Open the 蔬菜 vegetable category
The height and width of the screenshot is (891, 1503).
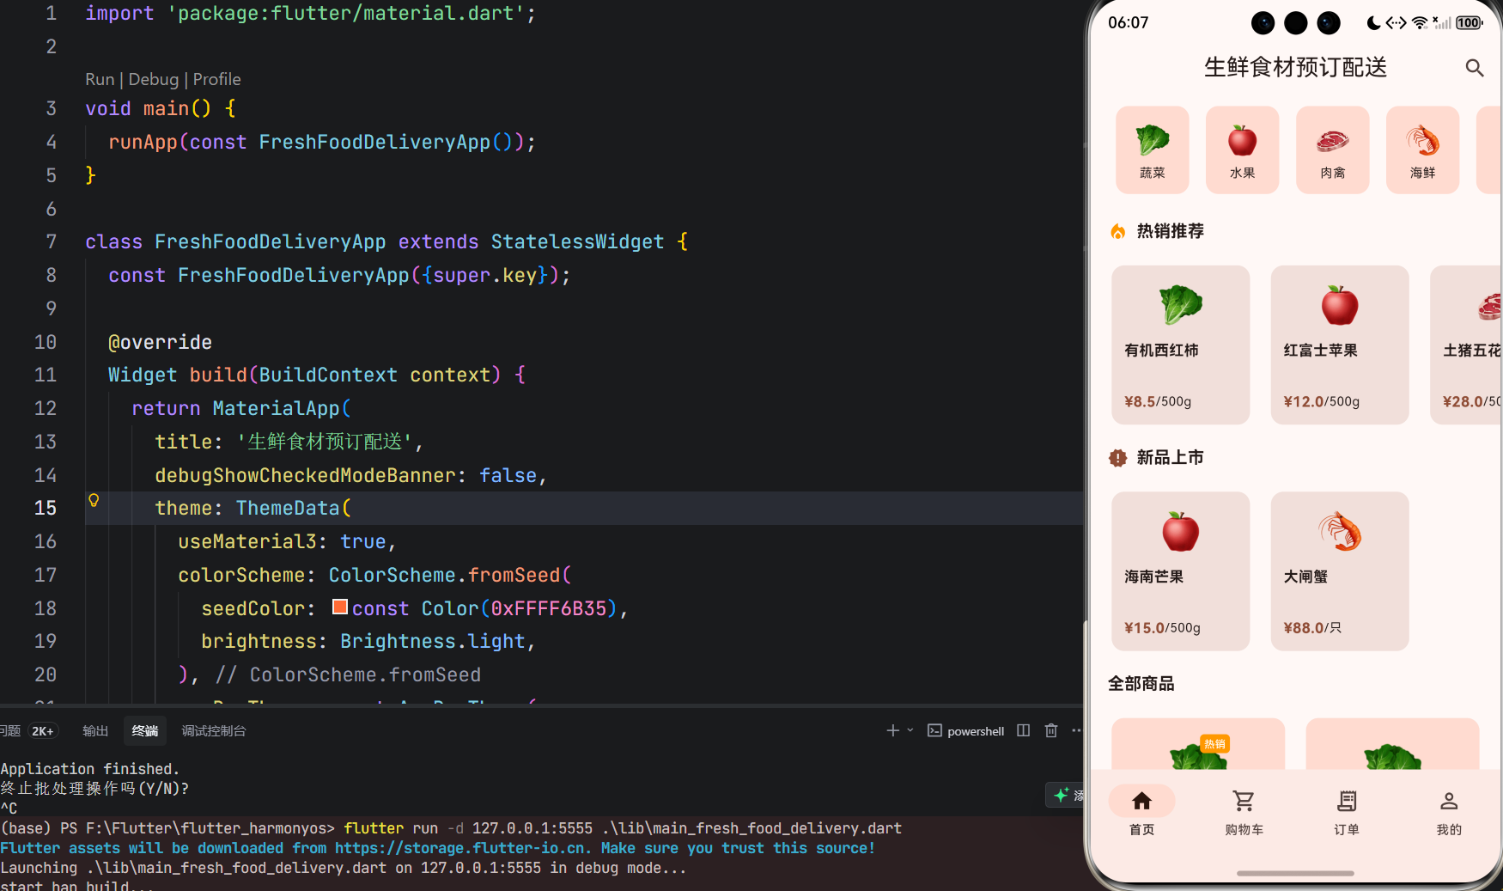tap(1153, 150)
